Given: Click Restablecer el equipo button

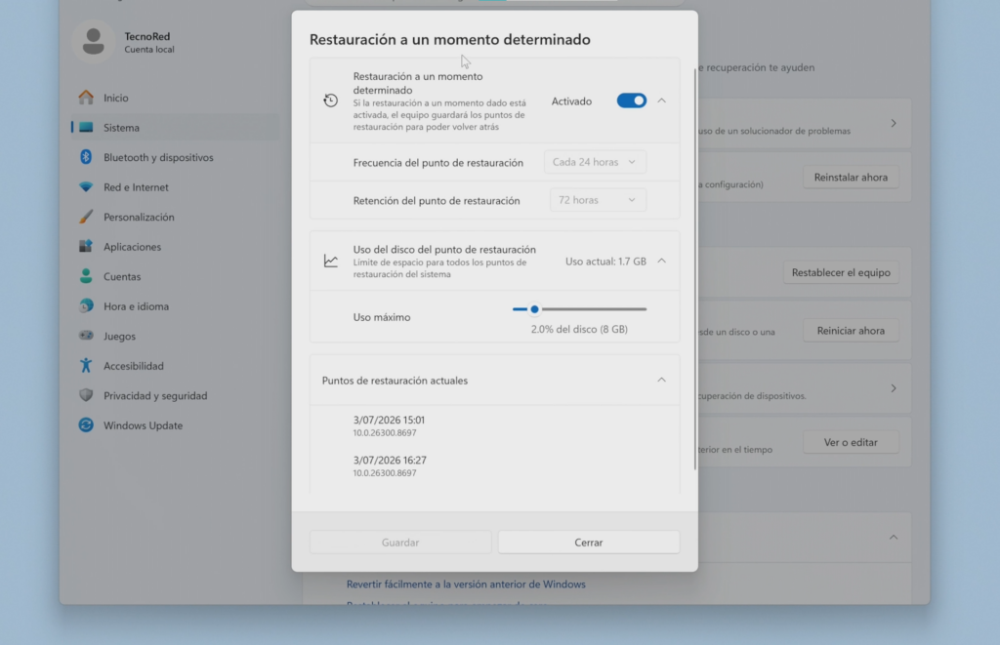Looking at the screenshot, I should click(841, 272).
